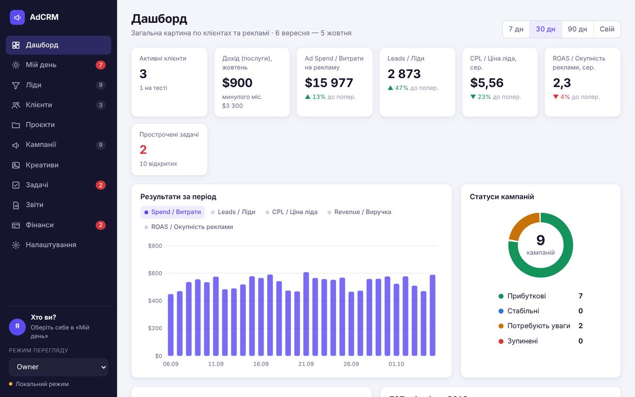Screen dimensions: 635x397
Task: Select the 7 дн period tab
Action: coord(516,29)
